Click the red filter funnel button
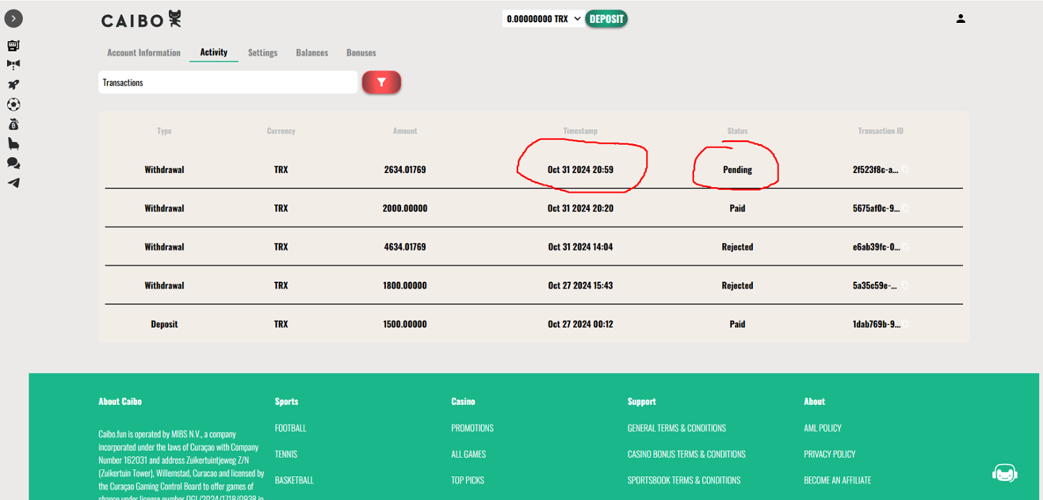 click(x=381, y=82)
